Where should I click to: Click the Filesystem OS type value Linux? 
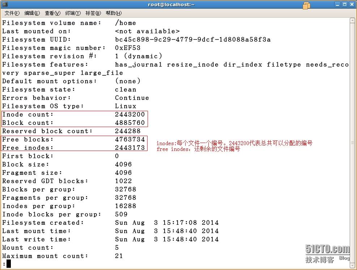point(126,106)
